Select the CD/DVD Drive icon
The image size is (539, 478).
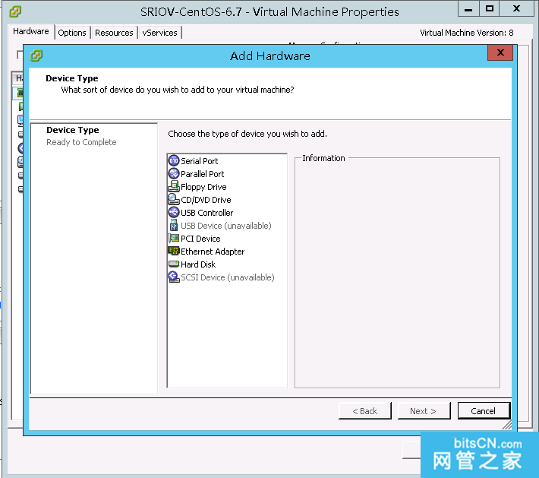[x=174, y=200]
